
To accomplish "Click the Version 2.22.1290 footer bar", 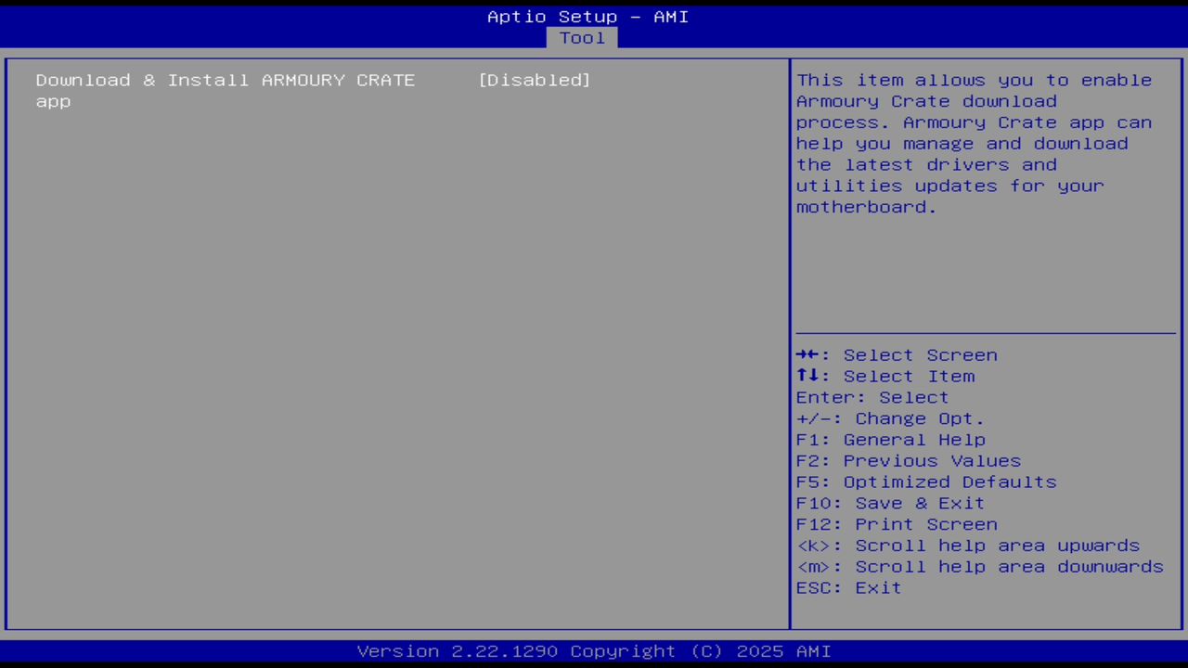I will click(594, 650).
